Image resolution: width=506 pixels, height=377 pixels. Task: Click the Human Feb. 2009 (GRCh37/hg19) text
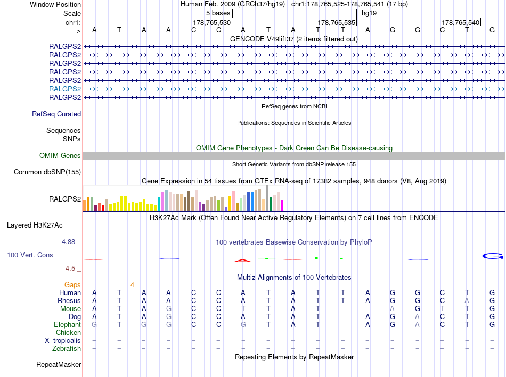(x=233, y=4)
